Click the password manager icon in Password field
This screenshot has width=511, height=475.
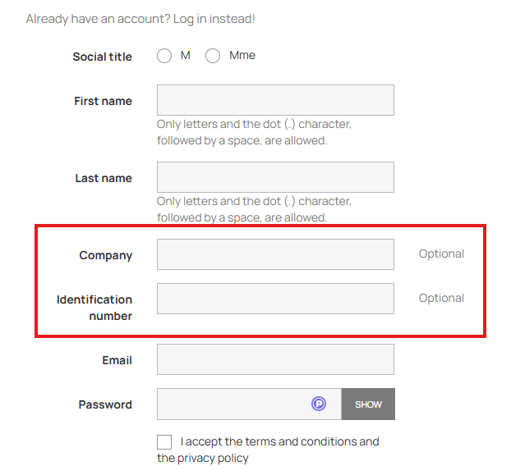(x=319, y=404)
